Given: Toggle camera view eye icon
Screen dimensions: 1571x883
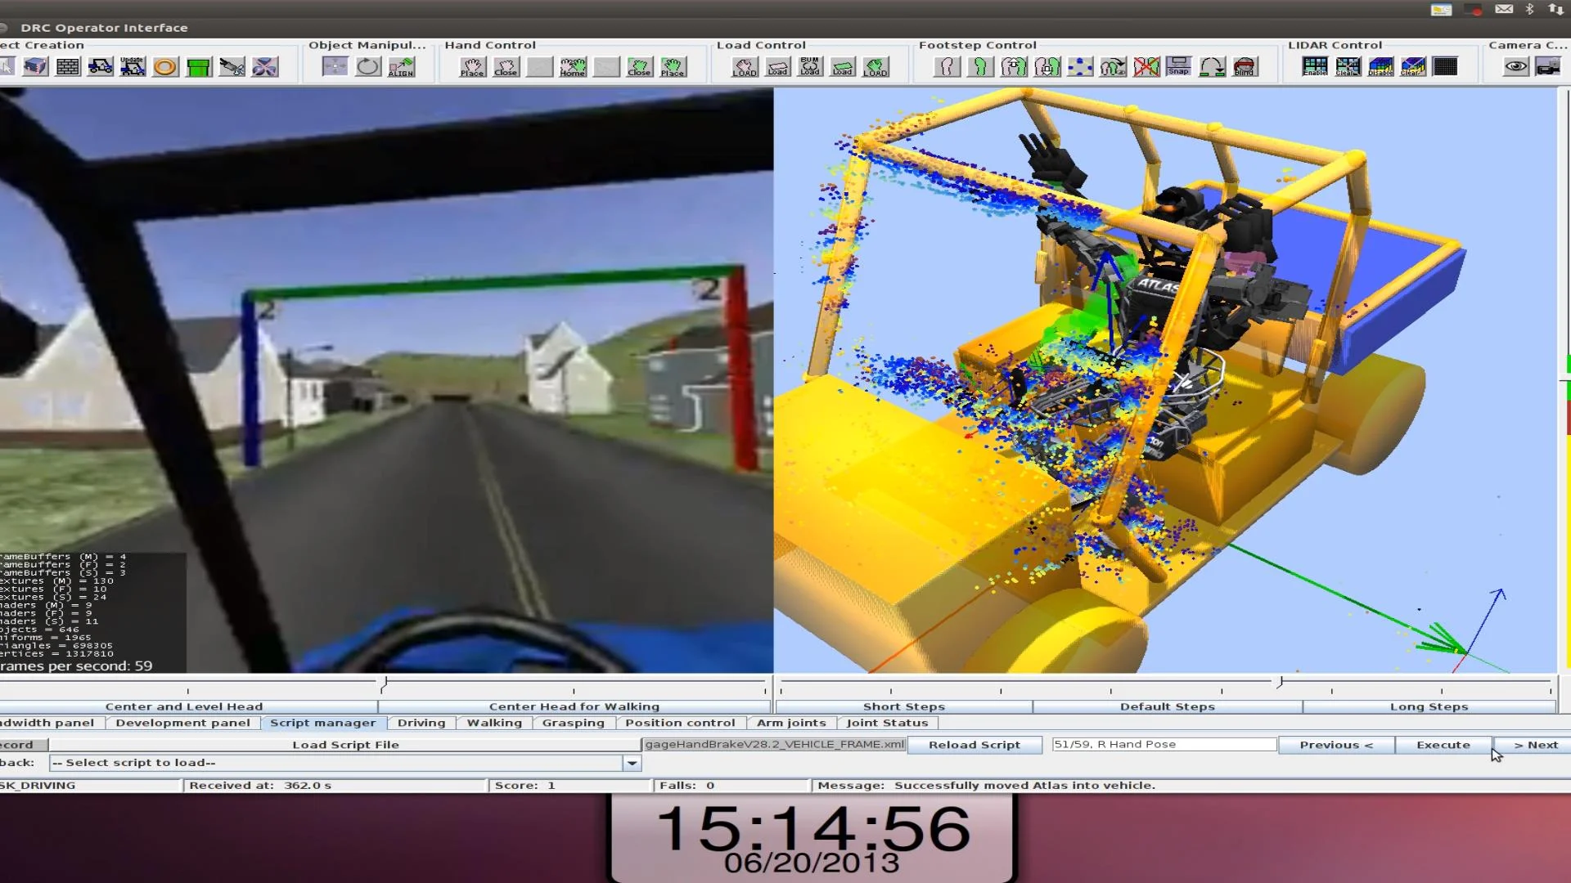Looking at the screenshot, I should (1516, 66).
